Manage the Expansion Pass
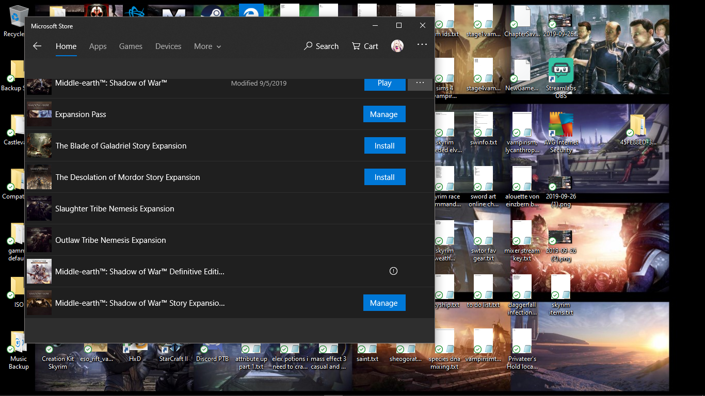The width and height of the screenshot is (705, 396). click(384, 114)
